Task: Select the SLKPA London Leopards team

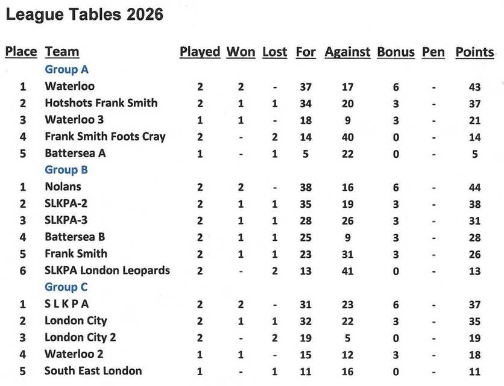Action: 107,270
